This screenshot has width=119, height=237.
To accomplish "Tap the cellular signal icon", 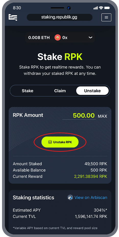I will (96, 8).
